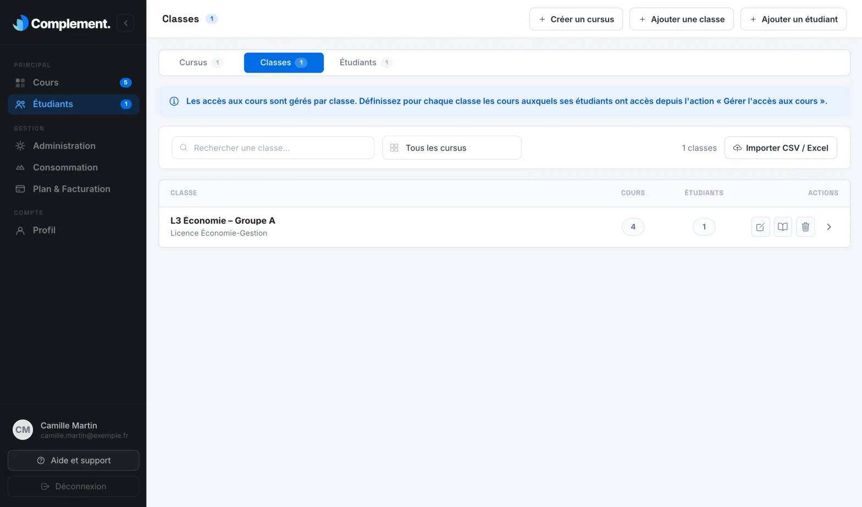This screenshot has width=862, height=507.
Task: Open the Consommation page
Action: pyautogui.click(x=73, y=168)
